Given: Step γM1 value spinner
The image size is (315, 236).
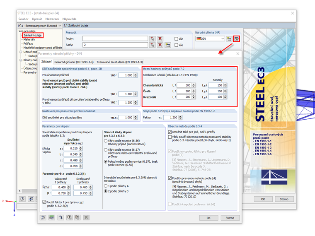Looking at the screenshot, I should pos(136,94).
